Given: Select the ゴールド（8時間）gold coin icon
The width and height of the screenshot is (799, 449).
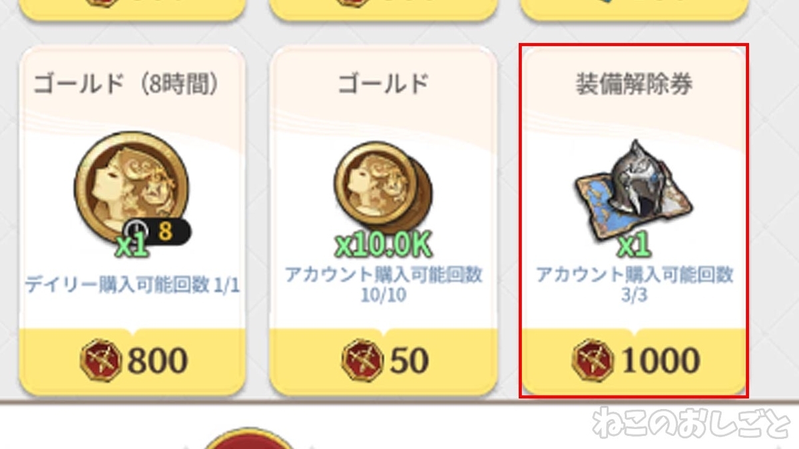Looking at the screenshot, I should coord(131,187).
